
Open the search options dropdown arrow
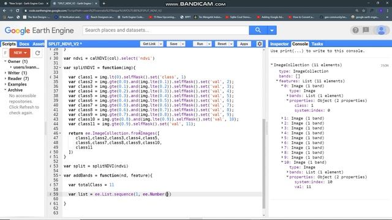coord(272,30)
